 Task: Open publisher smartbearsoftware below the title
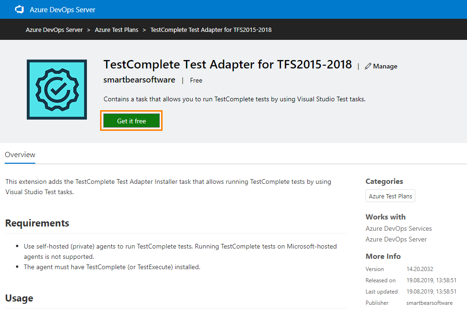click(x=139, y=80)
